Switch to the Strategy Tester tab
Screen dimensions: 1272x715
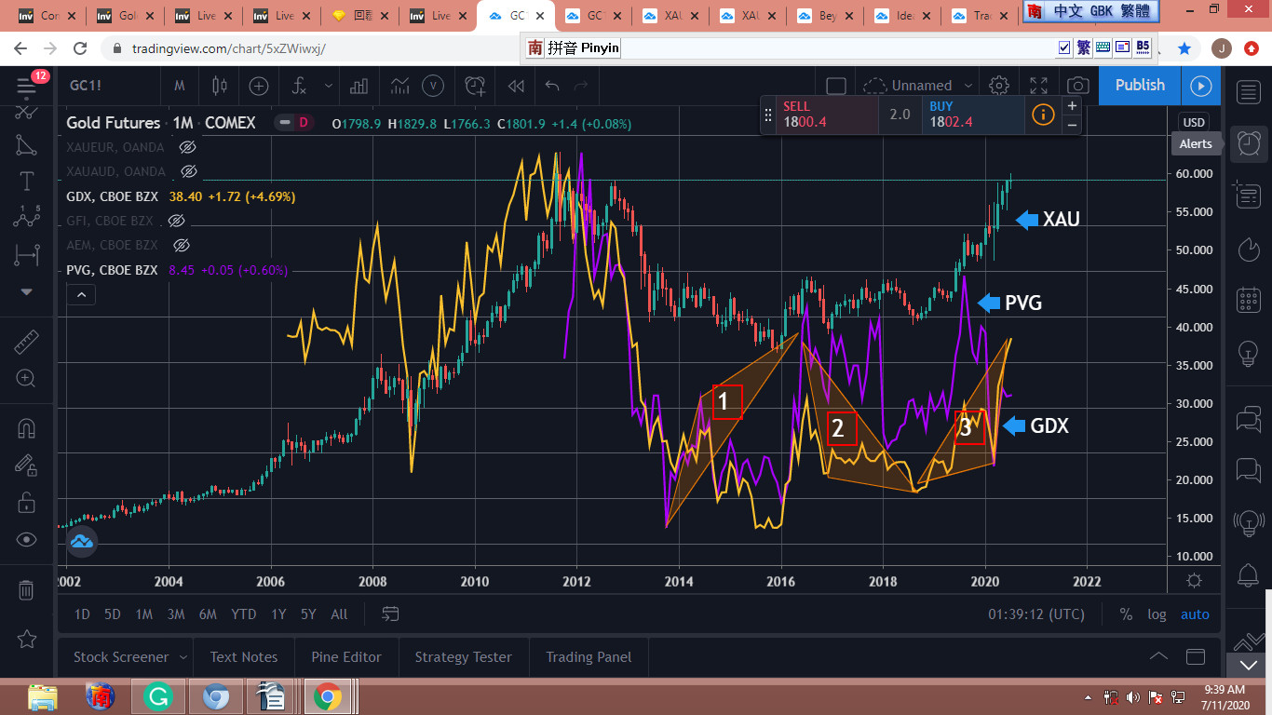tap(463, 657)
